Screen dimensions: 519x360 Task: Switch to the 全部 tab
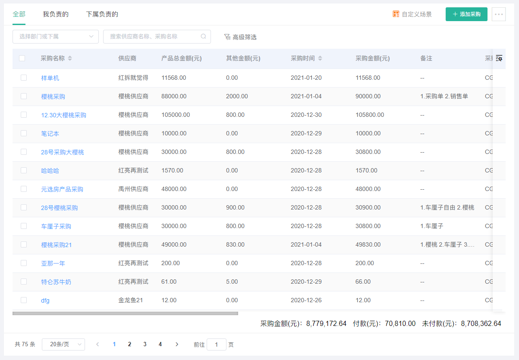click(19, 14)
